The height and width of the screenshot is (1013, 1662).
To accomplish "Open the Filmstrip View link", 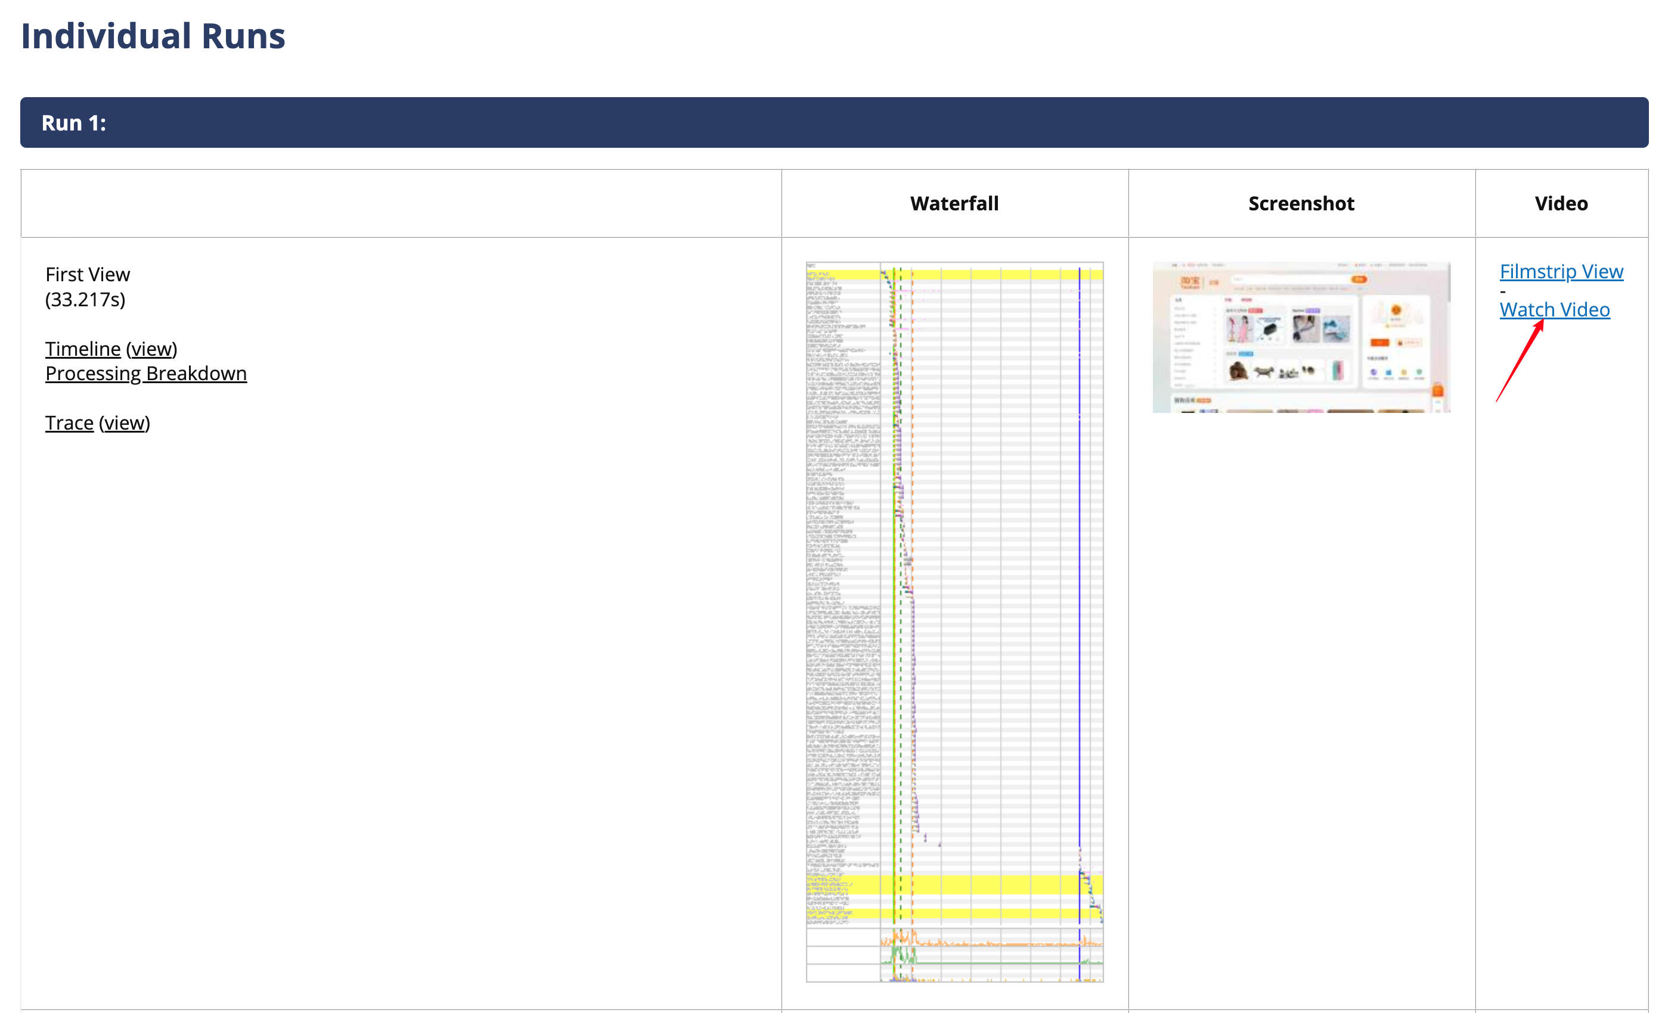I will click(1561, 272).
